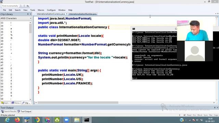Open the Help menu
The width and height of the screenshot is (219, 123).
click(70, 10)
